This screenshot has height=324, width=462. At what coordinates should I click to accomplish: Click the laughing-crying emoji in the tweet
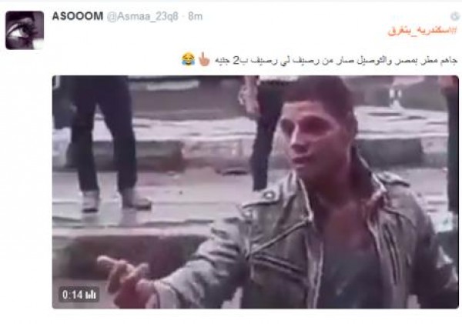[x=189, y=59]
